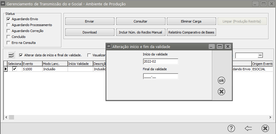This screenshot has width=276, height=134.
Task: Open help with the question mark icon
Action: tap(231, 128)
